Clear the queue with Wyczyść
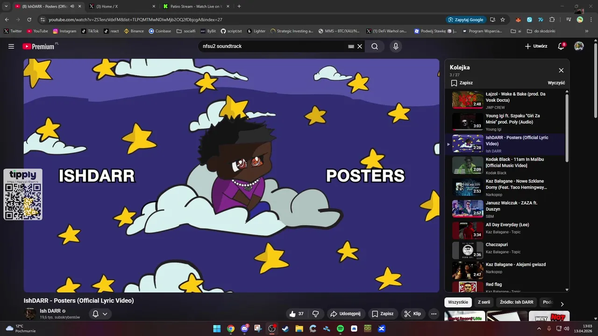 (x=556, y=83)
